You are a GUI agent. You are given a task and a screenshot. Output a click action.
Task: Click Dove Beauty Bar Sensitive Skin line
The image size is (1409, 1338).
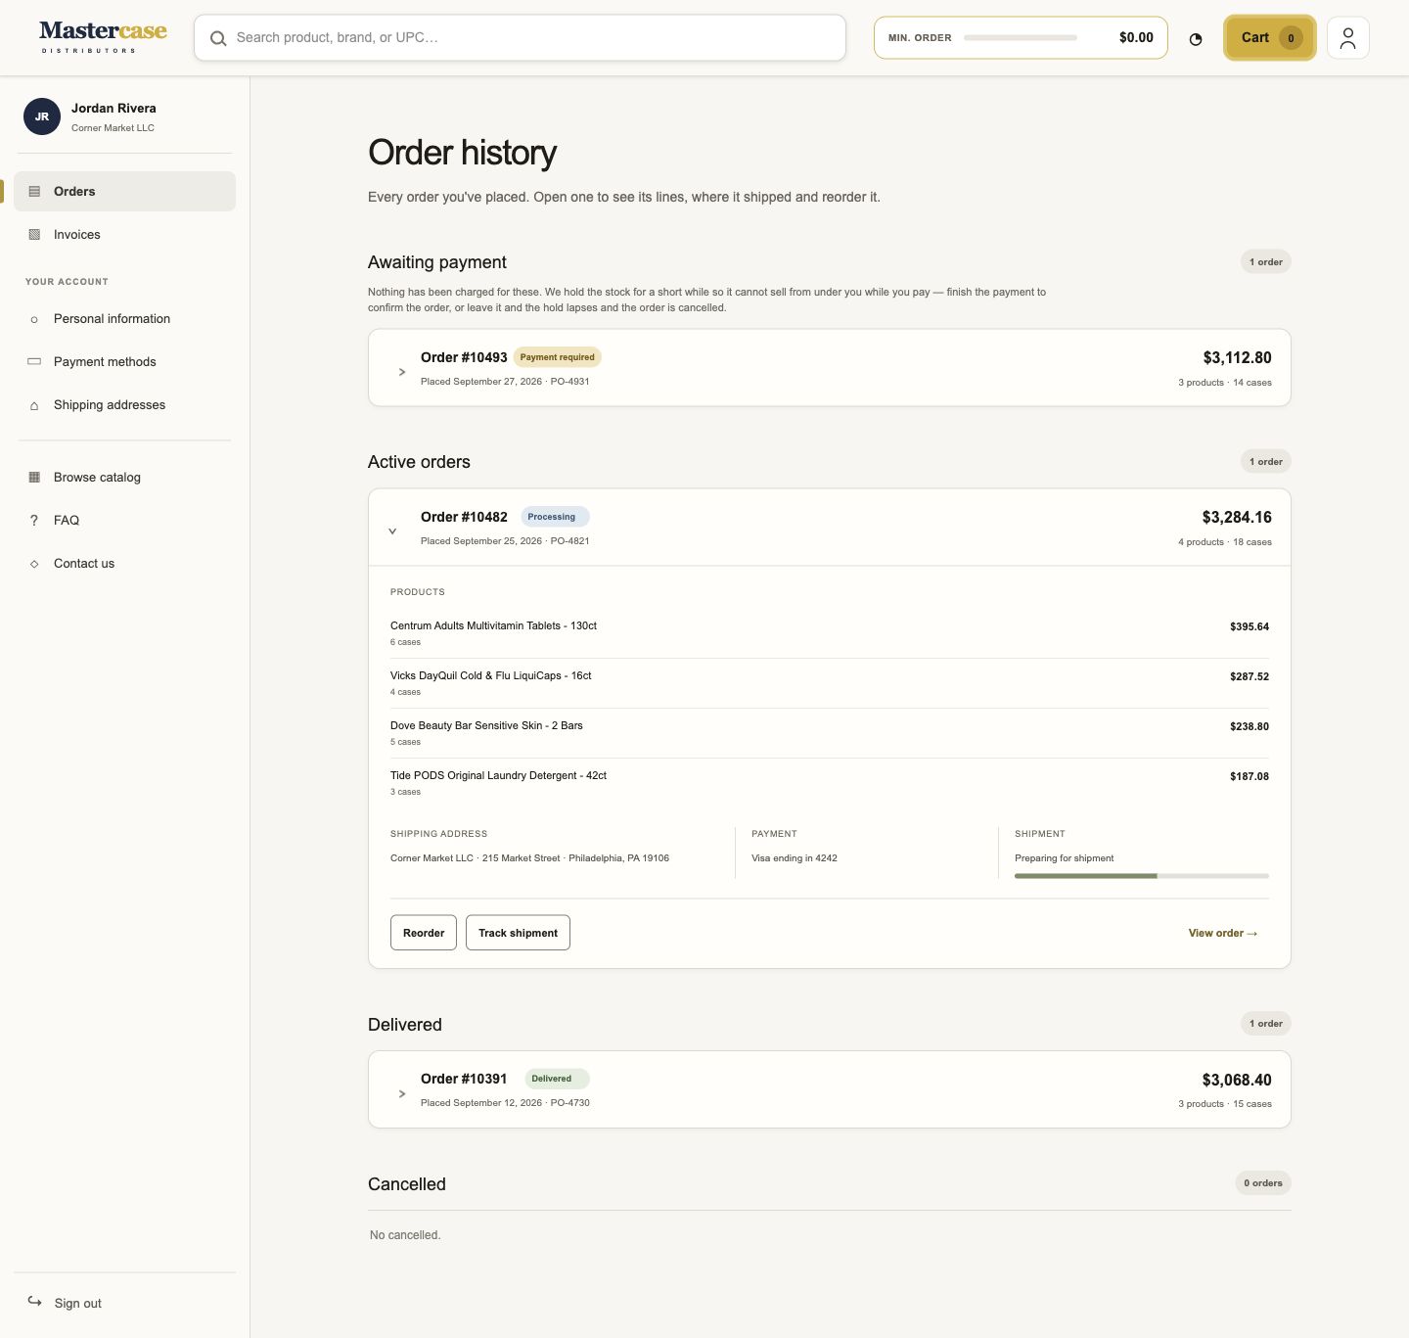pyautogui.click(x=830, y=733)
